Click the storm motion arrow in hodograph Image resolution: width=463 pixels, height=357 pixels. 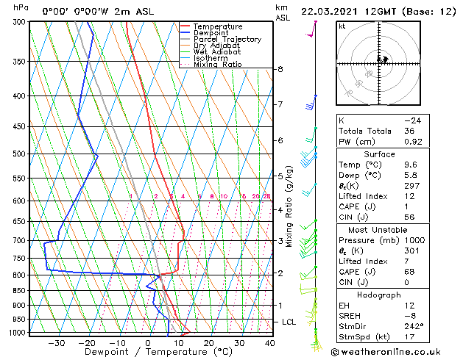tap(383, 59)
